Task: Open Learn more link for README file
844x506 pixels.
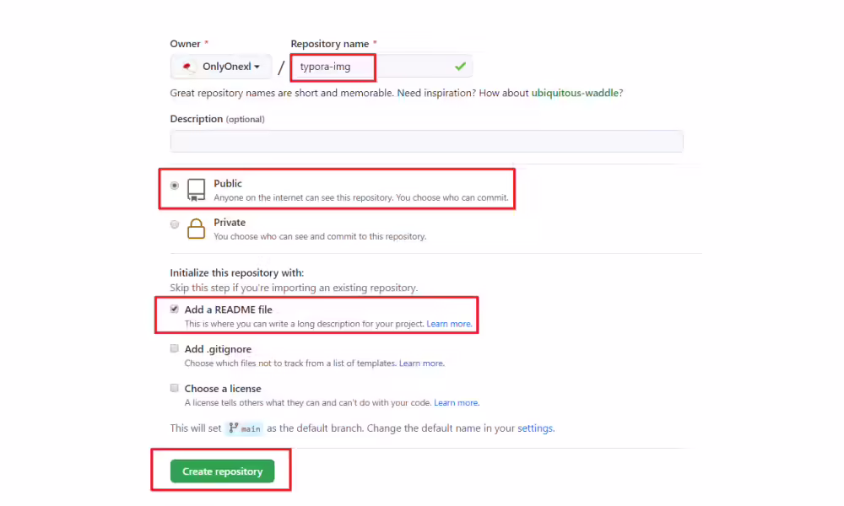Action: point(450,324)
